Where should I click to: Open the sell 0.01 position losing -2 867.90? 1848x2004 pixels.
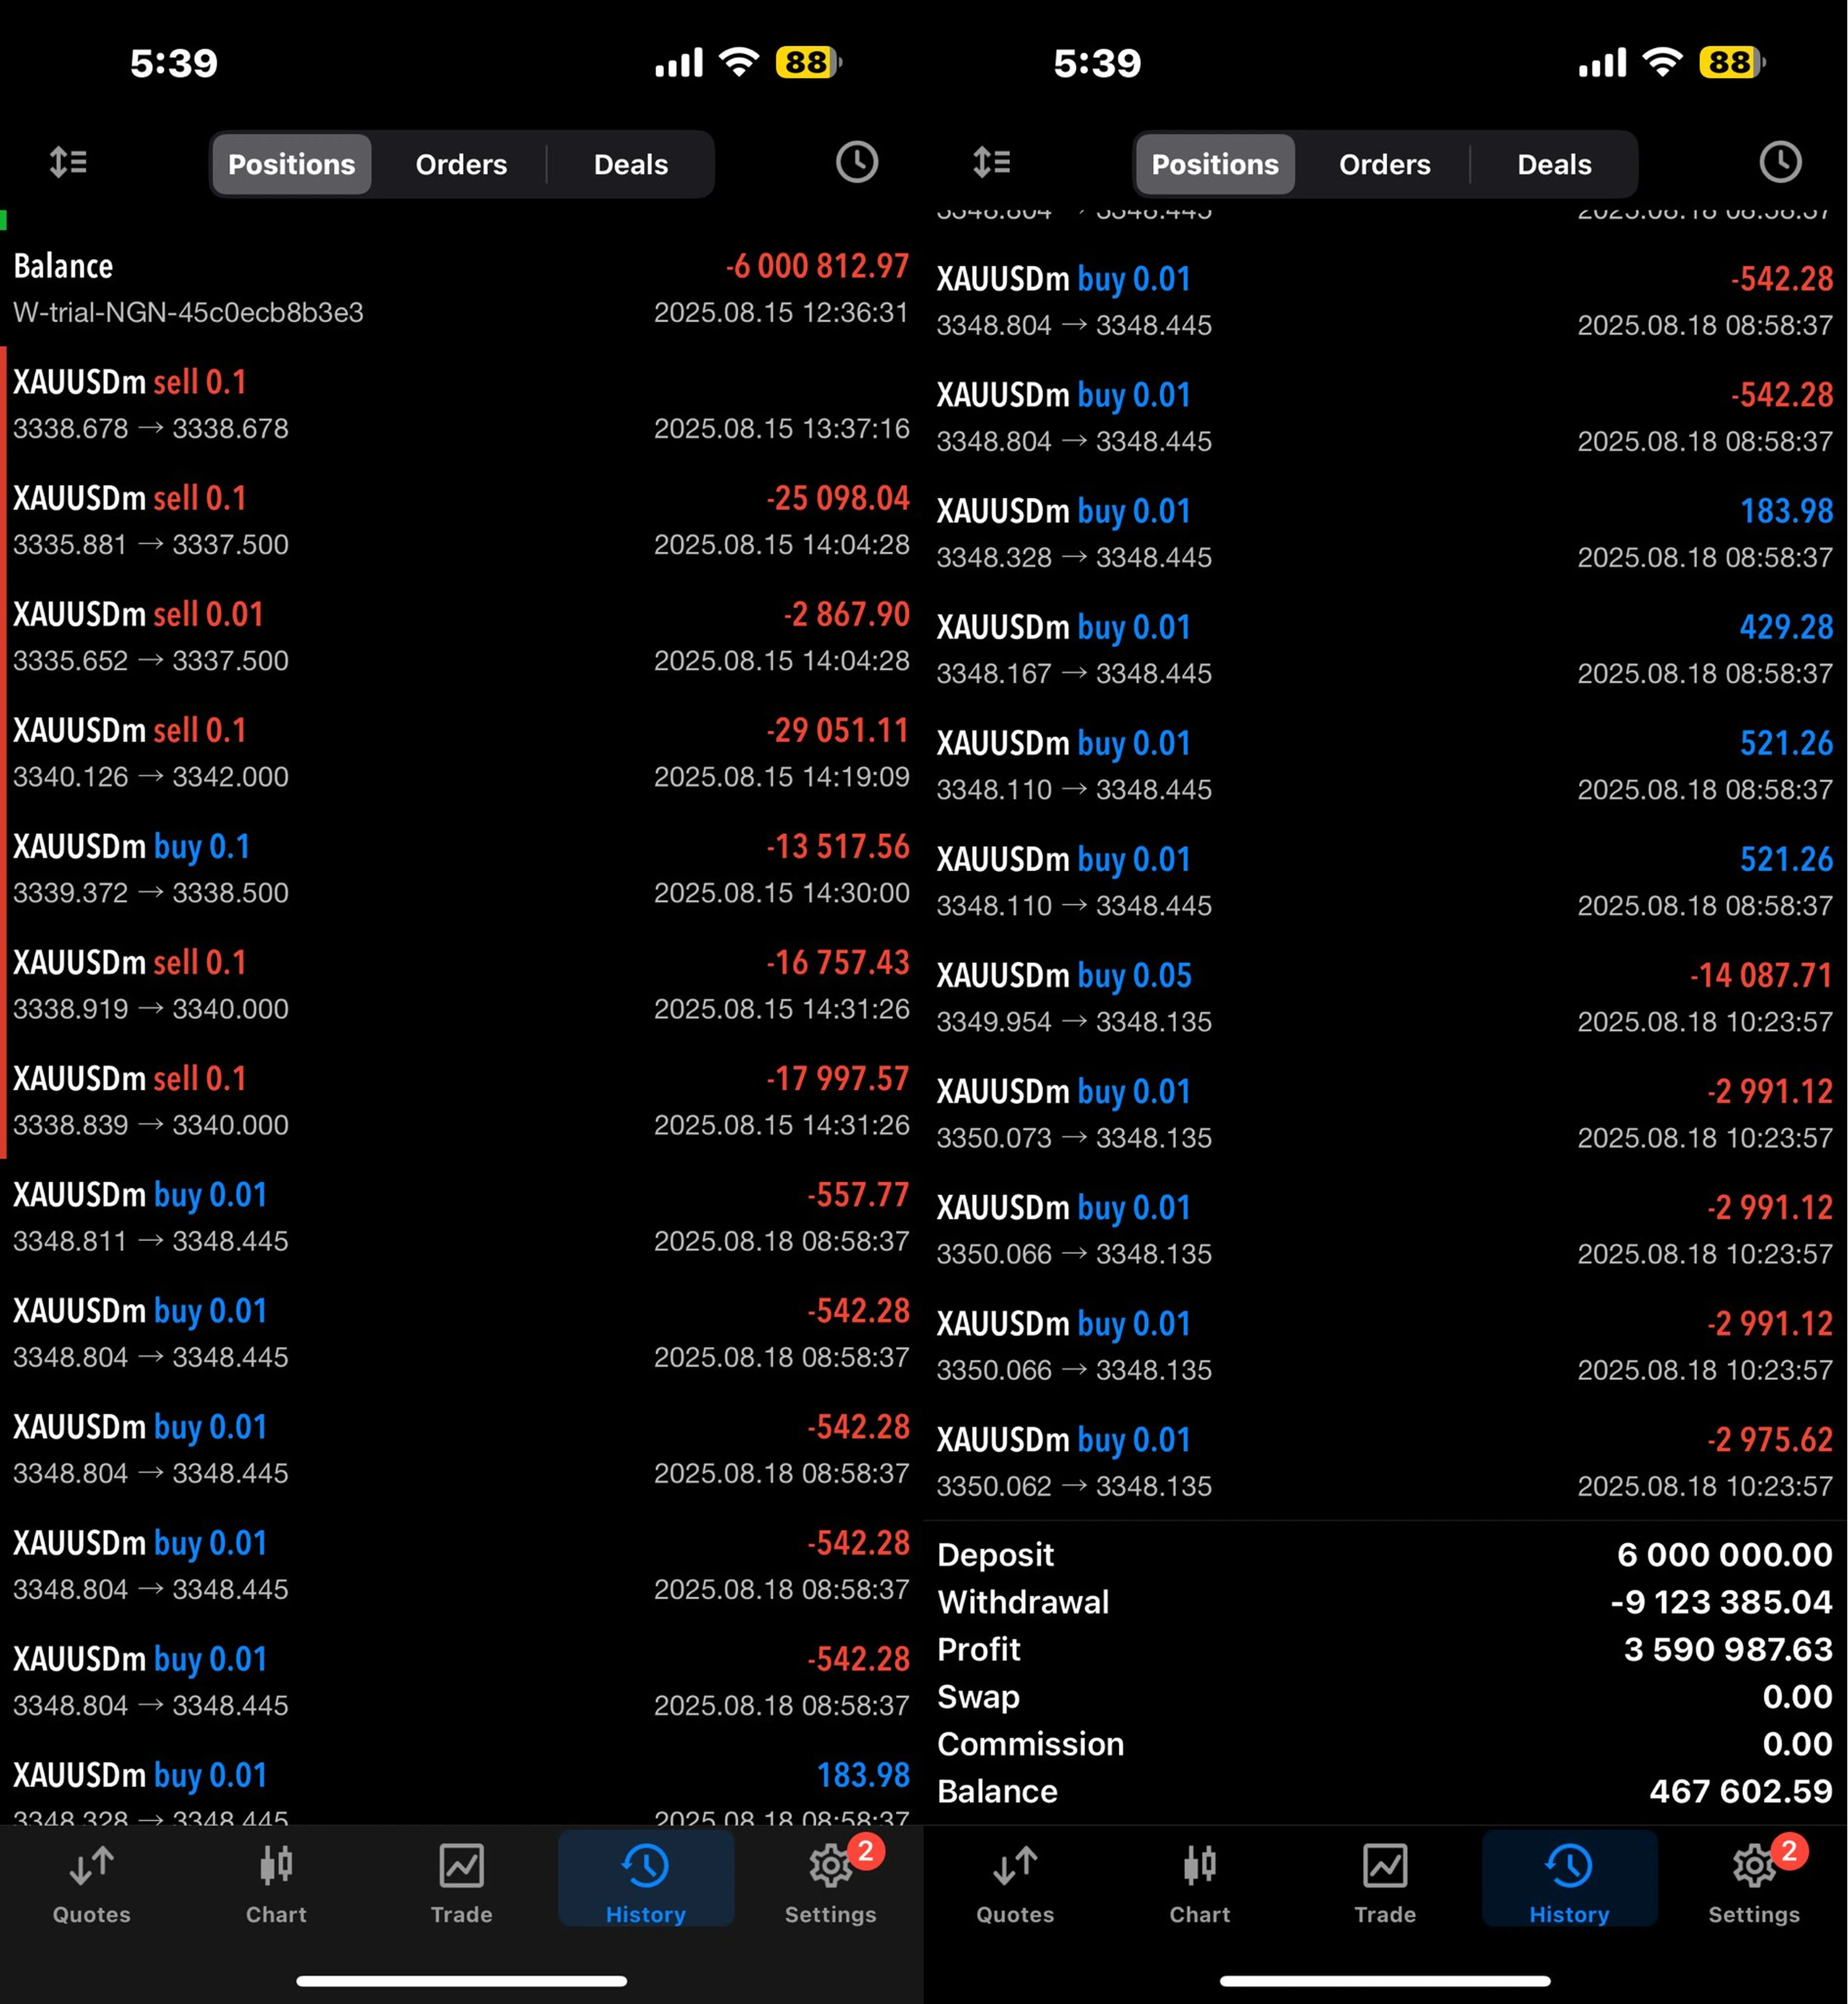[461, 637]
